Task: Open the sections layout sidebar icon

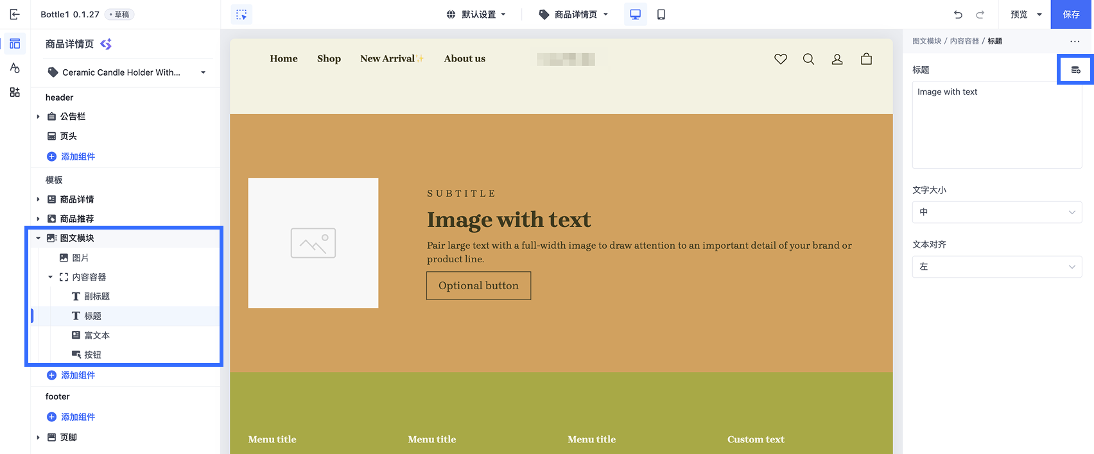Action: pos(15,44)
